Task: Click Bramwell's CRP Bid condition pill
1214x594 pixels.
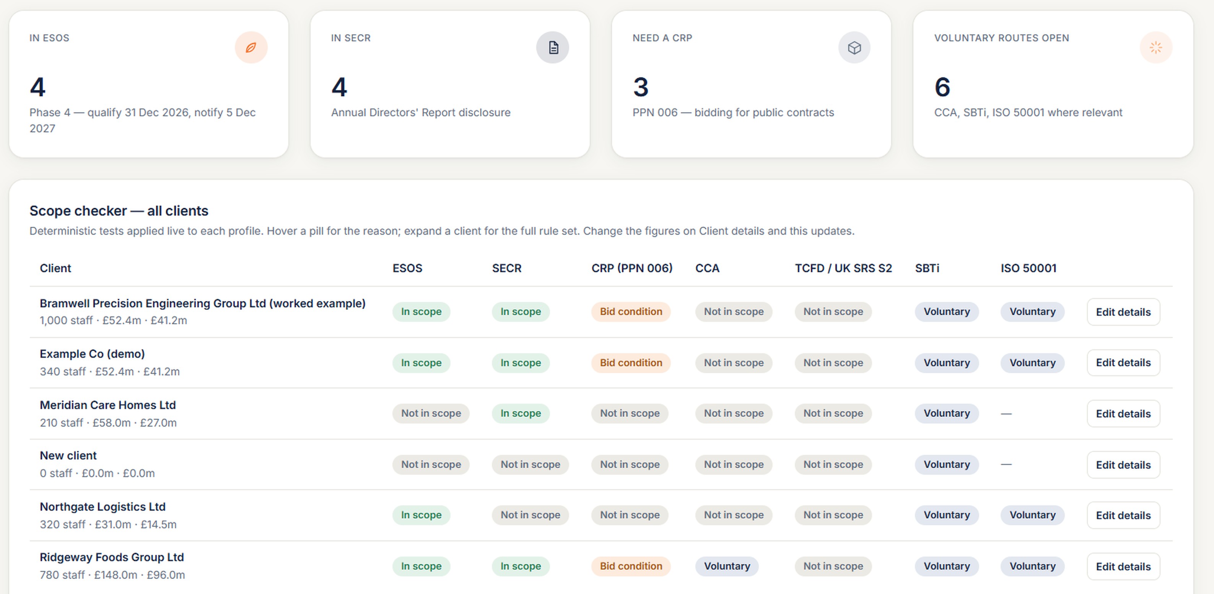Action: coord(631,312)
